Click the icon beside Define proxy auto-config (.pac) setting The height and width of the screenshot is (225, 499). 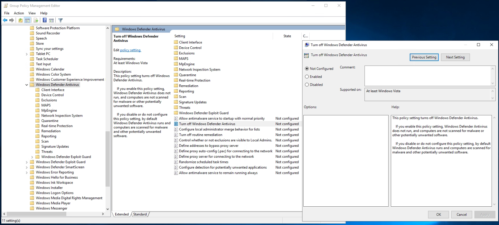point(176,151)
